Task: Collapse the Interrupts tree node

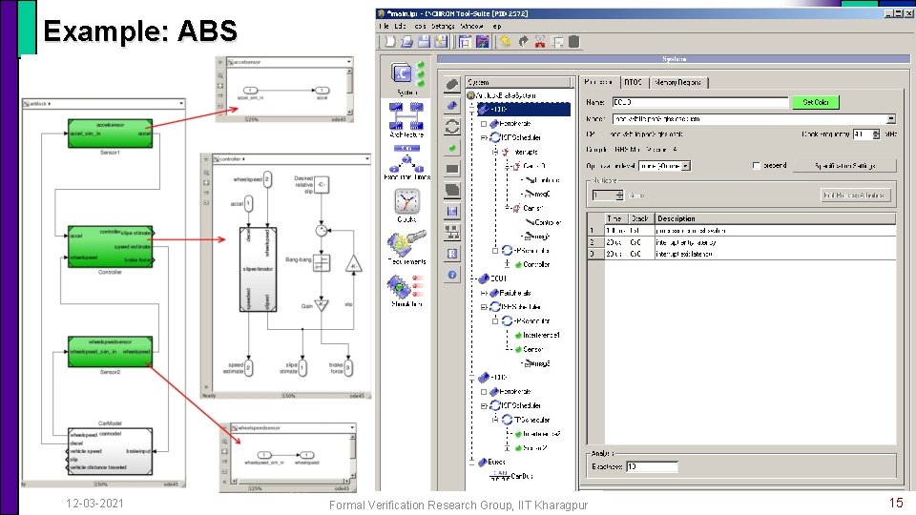Action: (x=495, y=152)
